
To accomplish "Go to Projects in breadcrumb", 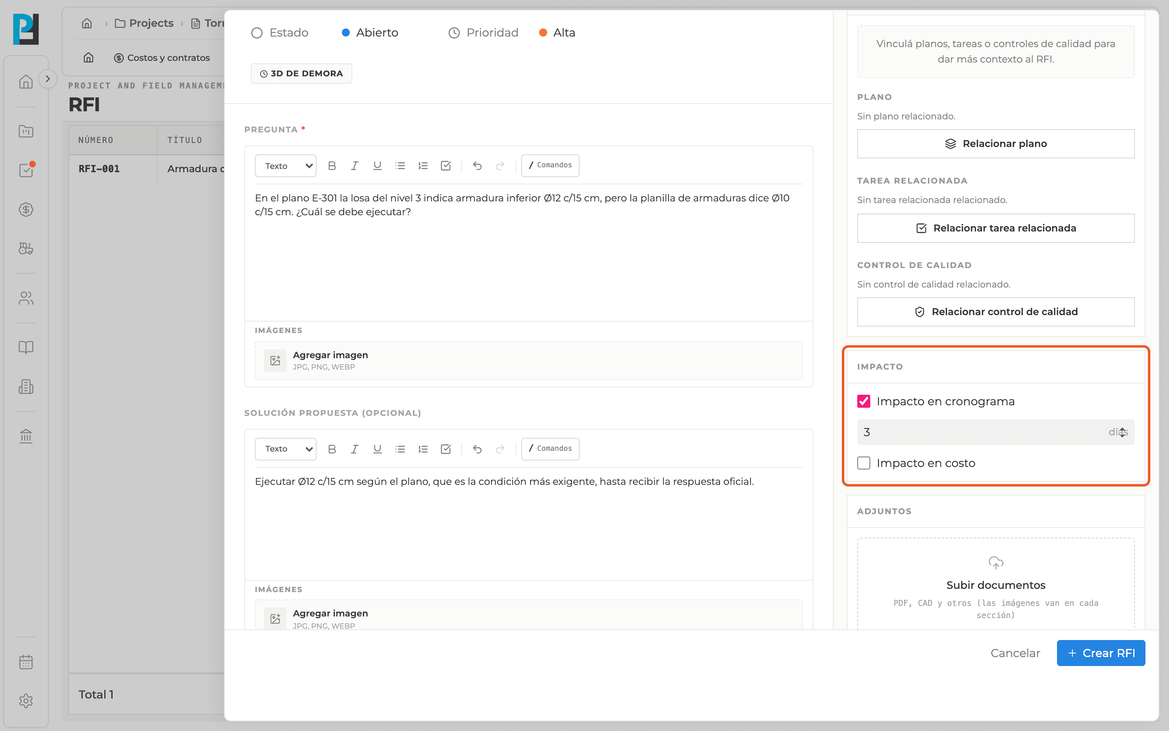I will (x=144, y=23).
